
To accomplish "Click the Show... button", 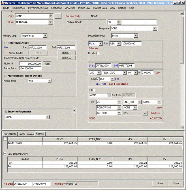I will click(x=66, y=53).
